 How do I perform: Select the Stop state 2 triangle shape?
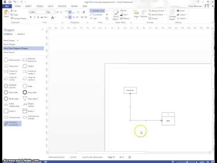coord(30,99)
